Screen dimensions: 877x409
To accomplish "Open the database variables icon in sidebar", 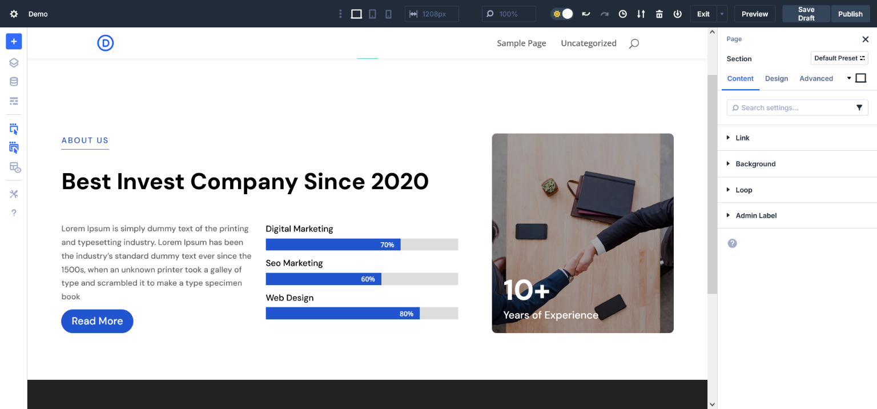I will [14, 82].
